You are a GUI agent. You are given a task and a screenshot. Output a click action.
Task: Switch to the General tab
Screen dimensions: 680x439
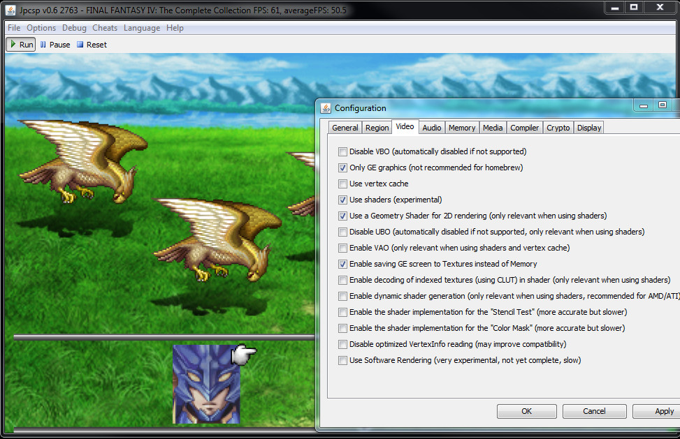[x=345, y=128]
